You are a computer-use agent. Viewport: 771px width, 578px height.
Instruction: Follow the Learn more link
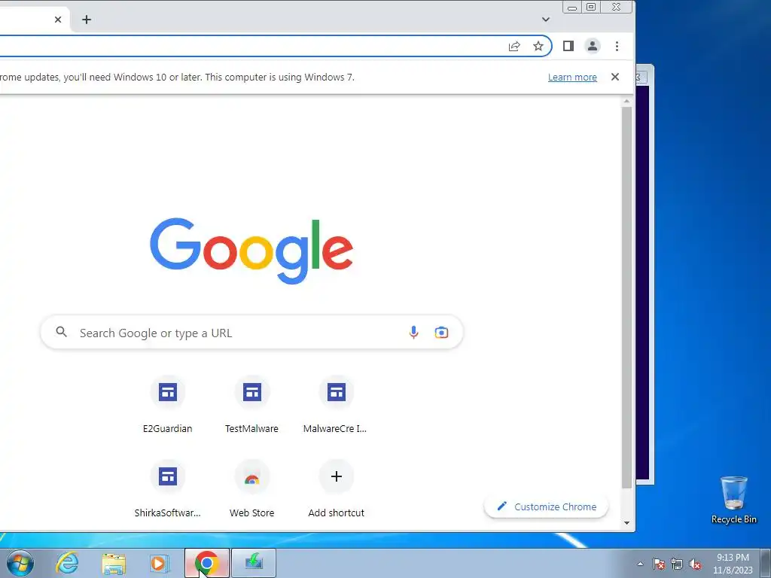click(x=572, y=78)
